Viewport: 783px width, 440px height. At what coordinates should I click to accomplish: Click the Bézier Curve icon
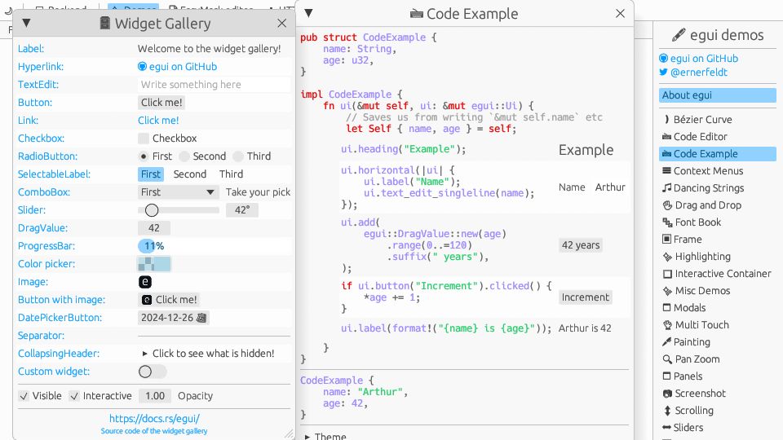tap(666, 119)
